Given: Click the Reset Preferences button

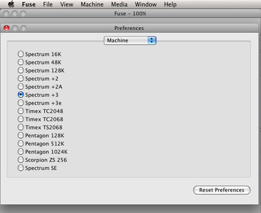Looking at the screenshot, I should (221, 190).
